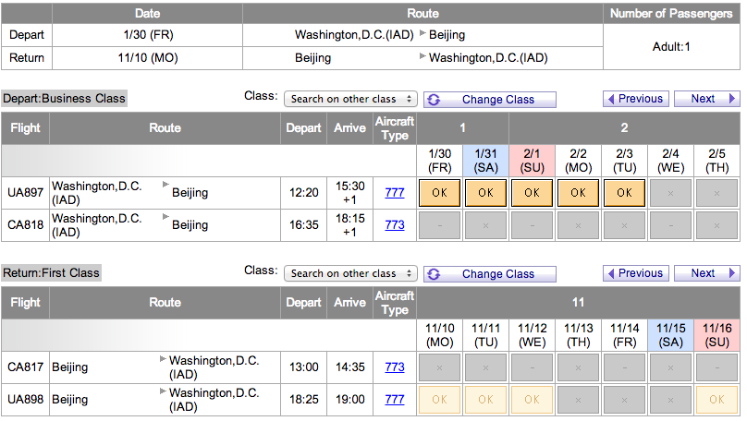Select UA898 OK on 11/11 (TU)
This screenshot has height=421, width=747.
point(486,400)
